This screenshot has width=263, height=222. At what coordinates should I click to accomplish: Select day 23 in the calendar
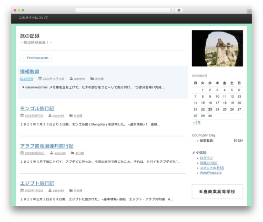pyautogui.click(x=210, y=110)
